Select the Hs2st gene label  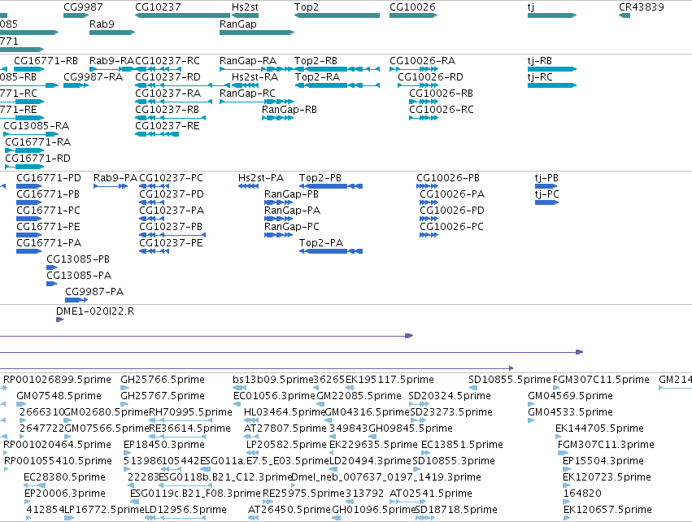coord(245,7)
